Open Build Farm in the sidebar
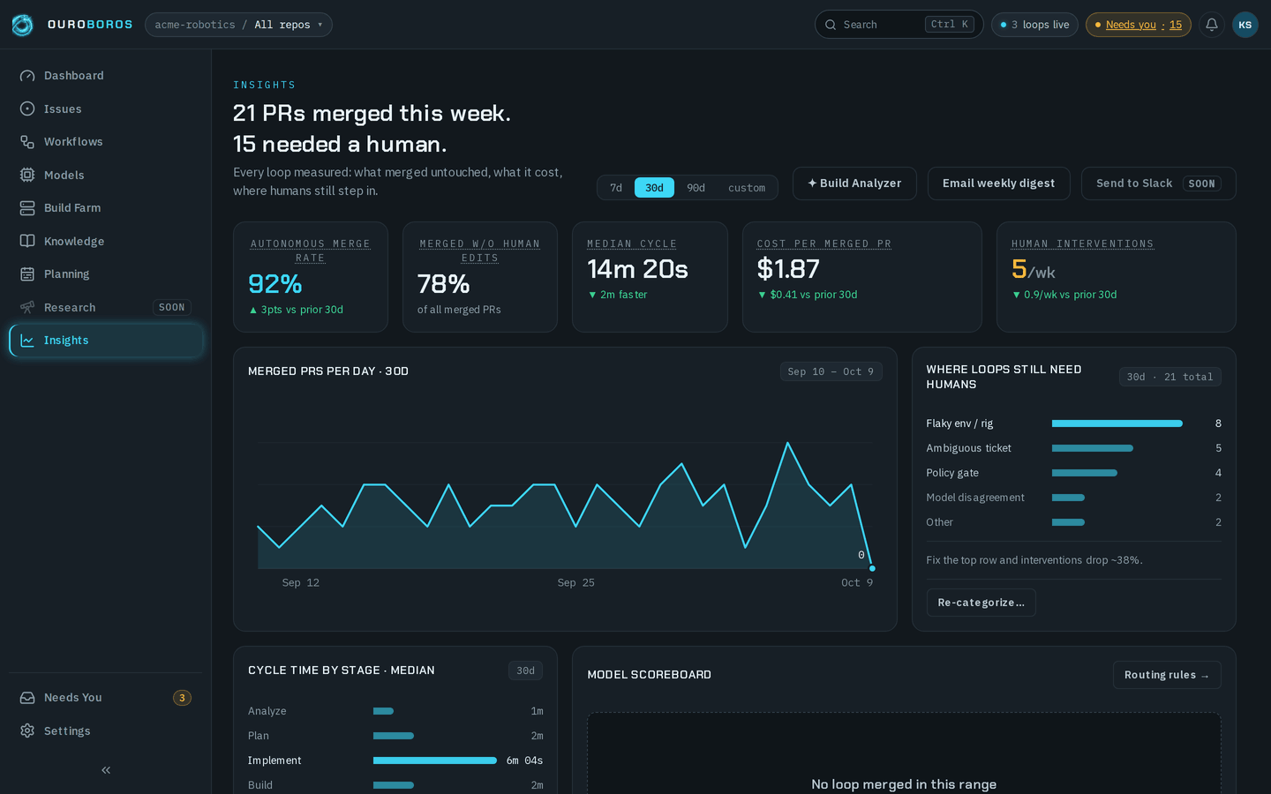Image resolution: width=1271 pixels, height=794 pixels. click(x=106, y=208)
